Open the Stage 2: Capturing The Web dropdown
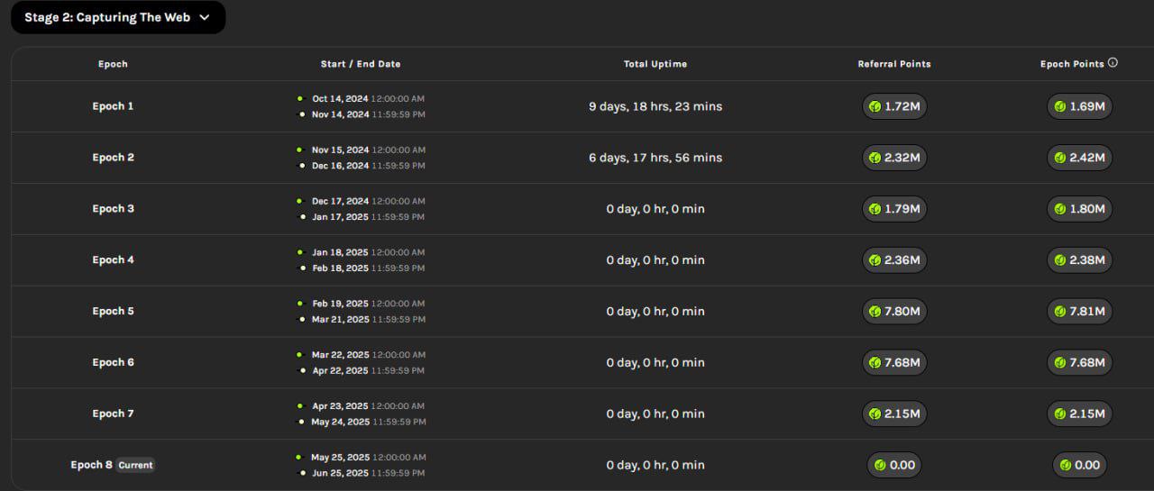Image resolution: width=1154 pixels, height=491 pixels. 117,17
